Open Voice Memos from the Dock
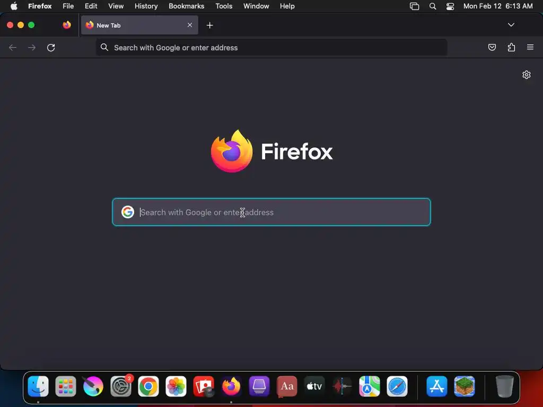 click(342, 386)
